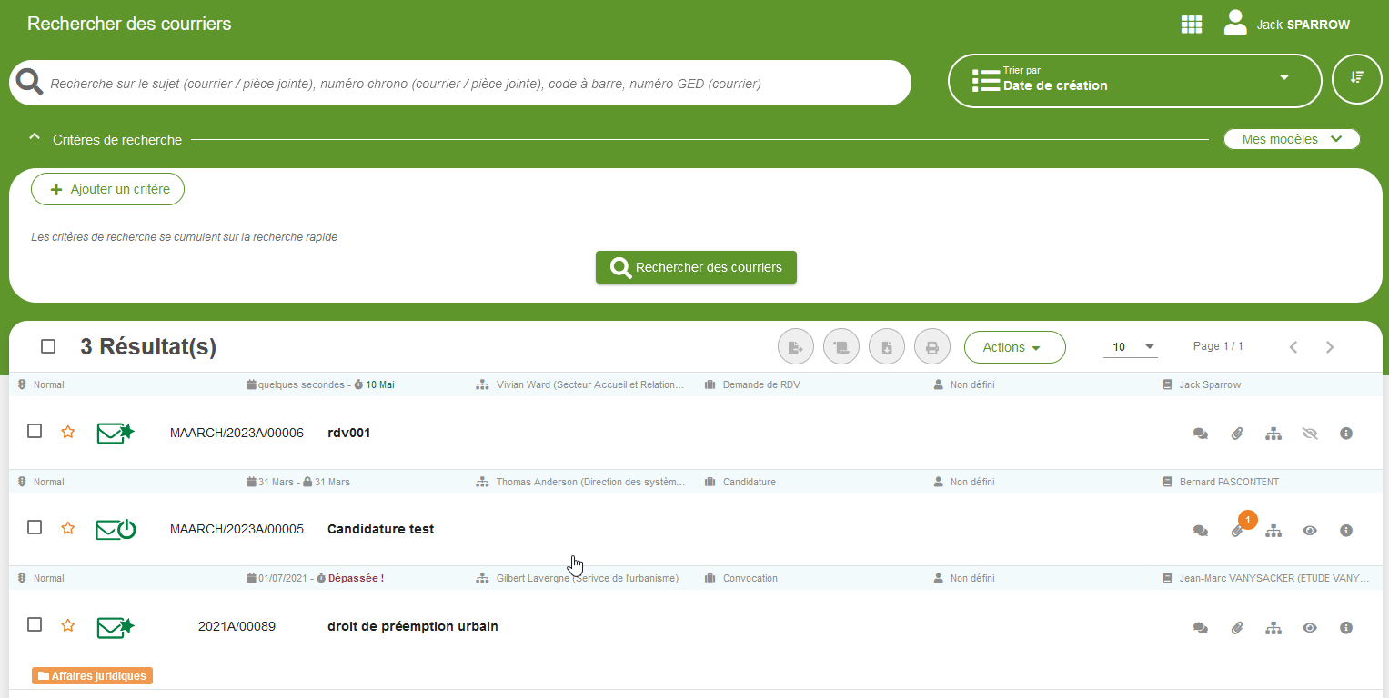Click the sort order direction icon

[1356, 80]
